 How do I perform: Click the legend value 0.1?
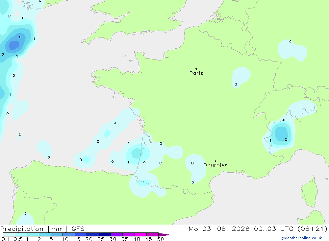pyautogui.click(x=6, y=239)
